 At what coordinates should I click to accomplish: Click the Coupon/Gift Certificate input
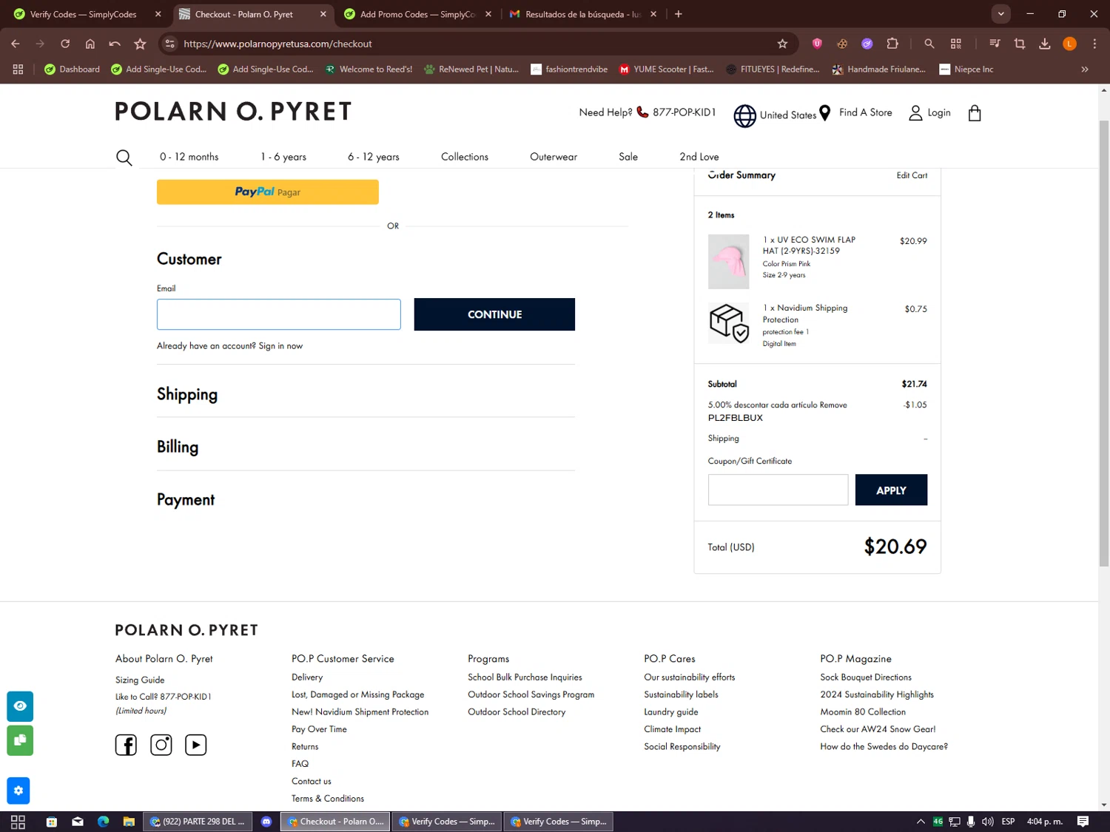[778, 490]
